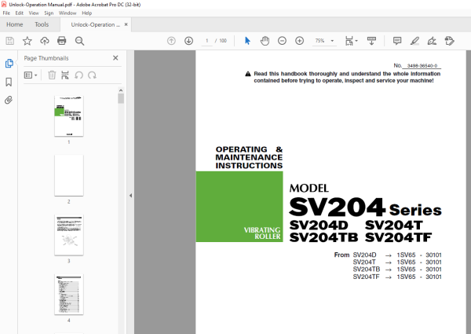Screen dimensions: 471x334
Task: Open the Attachments paperclip icon
Action: pyautogui.click(x=9, y=100)
